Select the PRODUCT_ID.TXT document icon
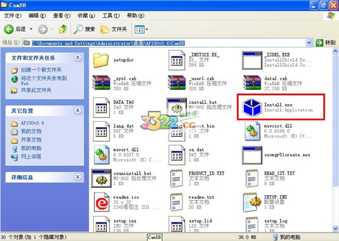This screenshot has height=241, width=339. coord(176,178)
